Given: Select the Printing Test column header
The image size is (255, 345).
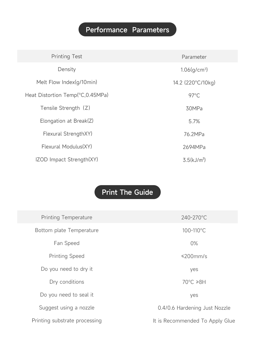Looking at the screenshot, I should [x=67, y=56].
